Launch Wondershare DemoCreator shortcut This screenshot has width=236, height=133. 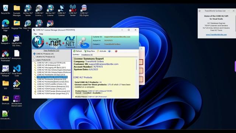point(17,101)
